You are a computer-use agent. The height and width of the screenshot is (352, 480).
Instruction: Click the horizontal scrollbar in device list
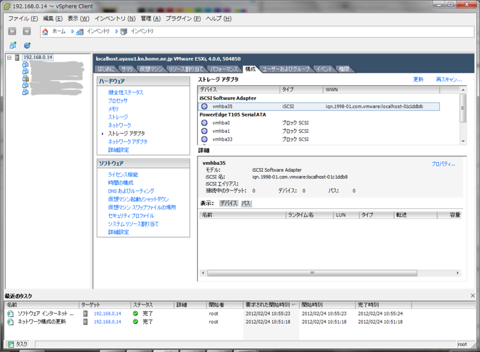tap(312, 273)
